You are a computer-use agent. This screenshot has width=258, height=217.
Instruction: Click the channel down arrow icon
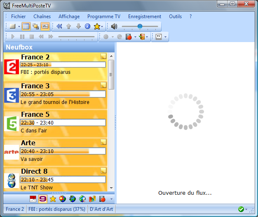point(78,26)
